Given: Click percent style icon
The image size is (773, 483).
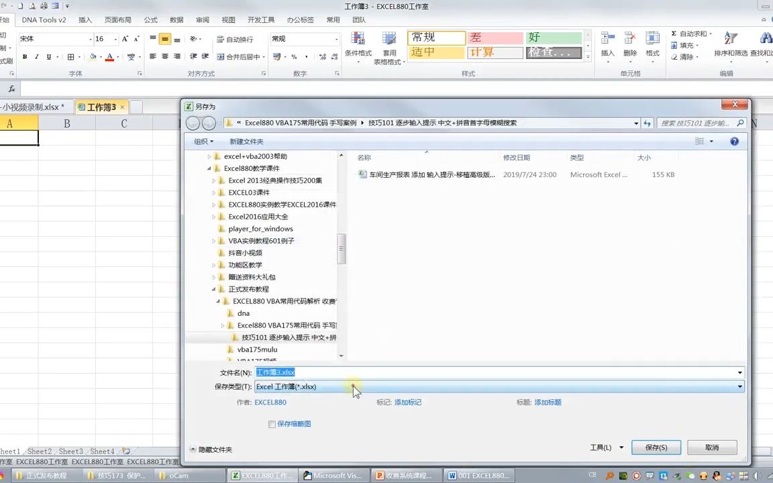Looking at the screenshot, I should click(294, 56).
